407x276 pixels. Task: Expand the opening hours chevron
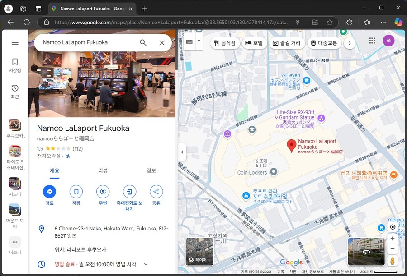click(146, 264)
